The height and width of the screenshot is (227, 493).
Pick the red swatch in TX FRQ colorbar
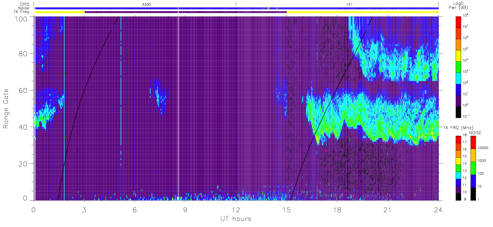(x=458, y=139)
